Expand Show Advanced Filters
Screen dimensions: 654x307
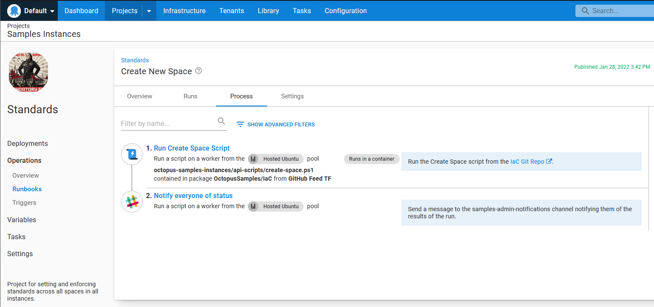(x=275, y=124)
